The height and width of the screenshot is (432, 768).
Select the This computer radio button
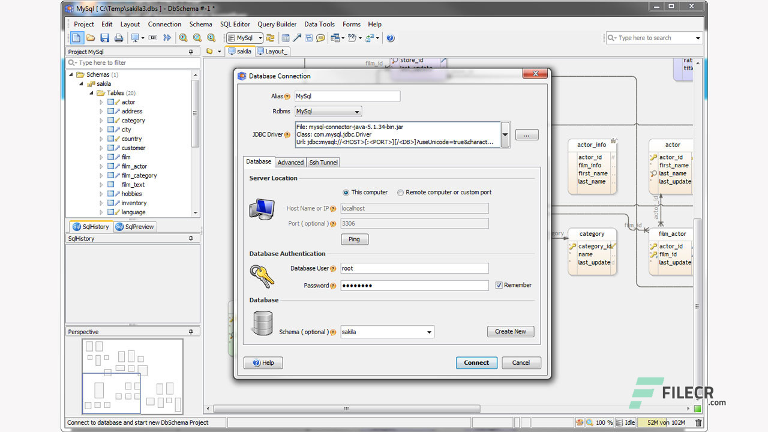[346, 193]
